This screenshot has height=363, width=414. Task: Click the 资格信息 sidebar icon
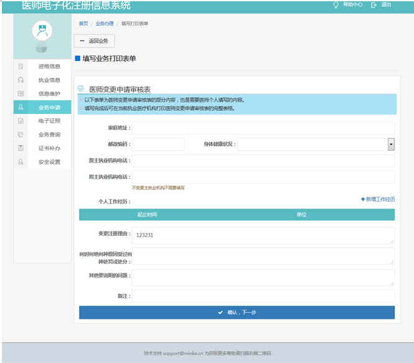(x=21, y=66)
